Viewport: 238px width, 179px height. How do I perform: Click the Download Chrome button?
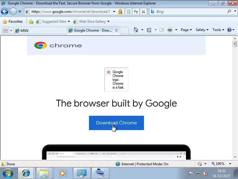pyautogui.click(x=116, y=123)
